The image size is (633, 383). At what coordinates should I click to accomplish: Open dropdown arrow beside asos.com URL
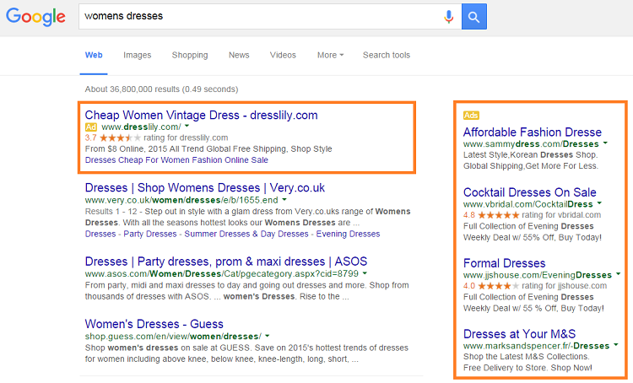[365, 273]
